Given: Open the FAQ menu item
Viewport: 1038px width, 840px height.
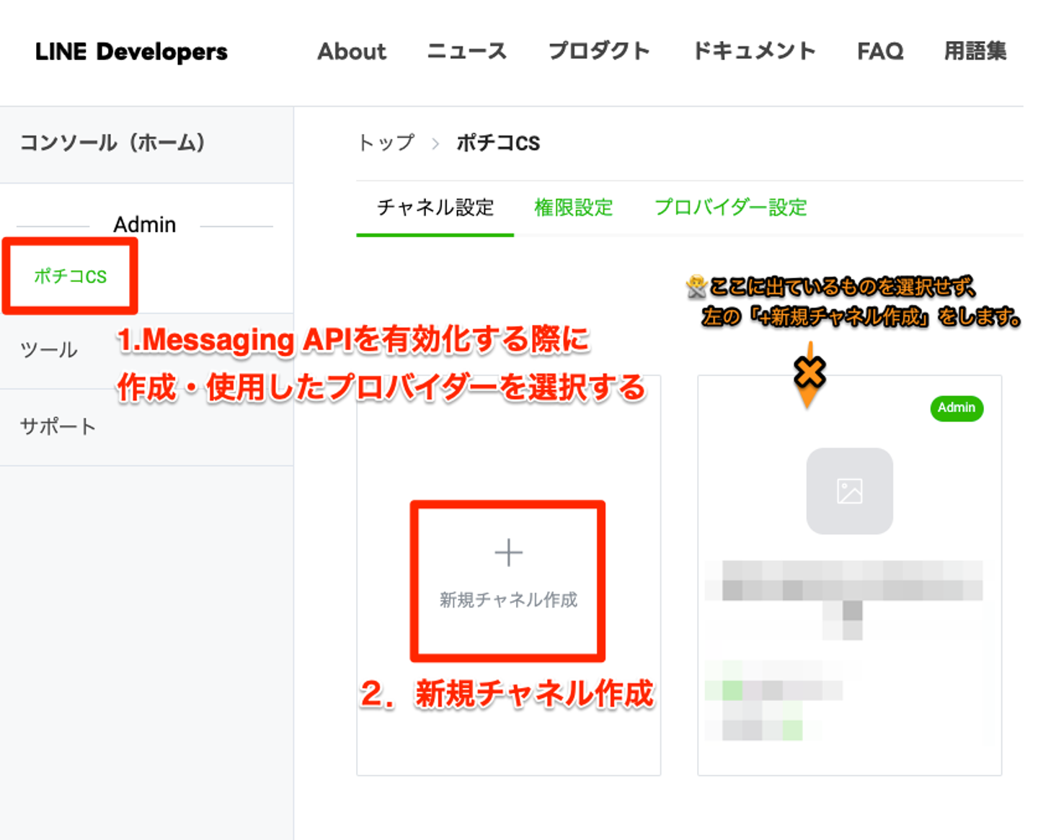Looking at the screenshot, I should click(880, 51).
